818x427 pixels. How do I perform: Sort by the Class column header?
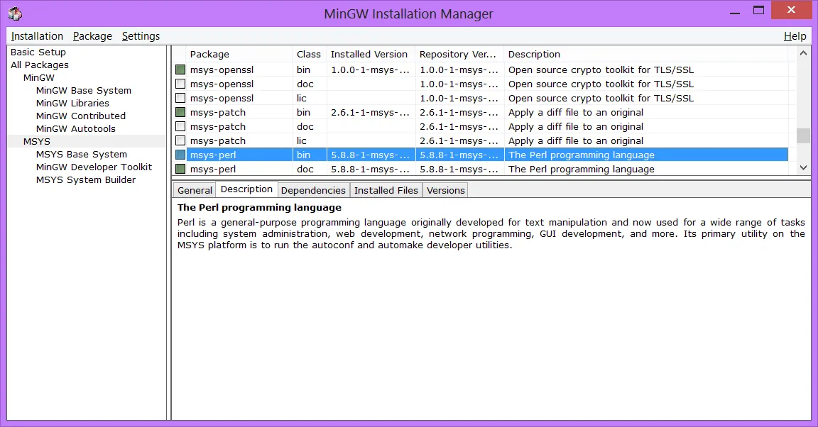point(309,54)
